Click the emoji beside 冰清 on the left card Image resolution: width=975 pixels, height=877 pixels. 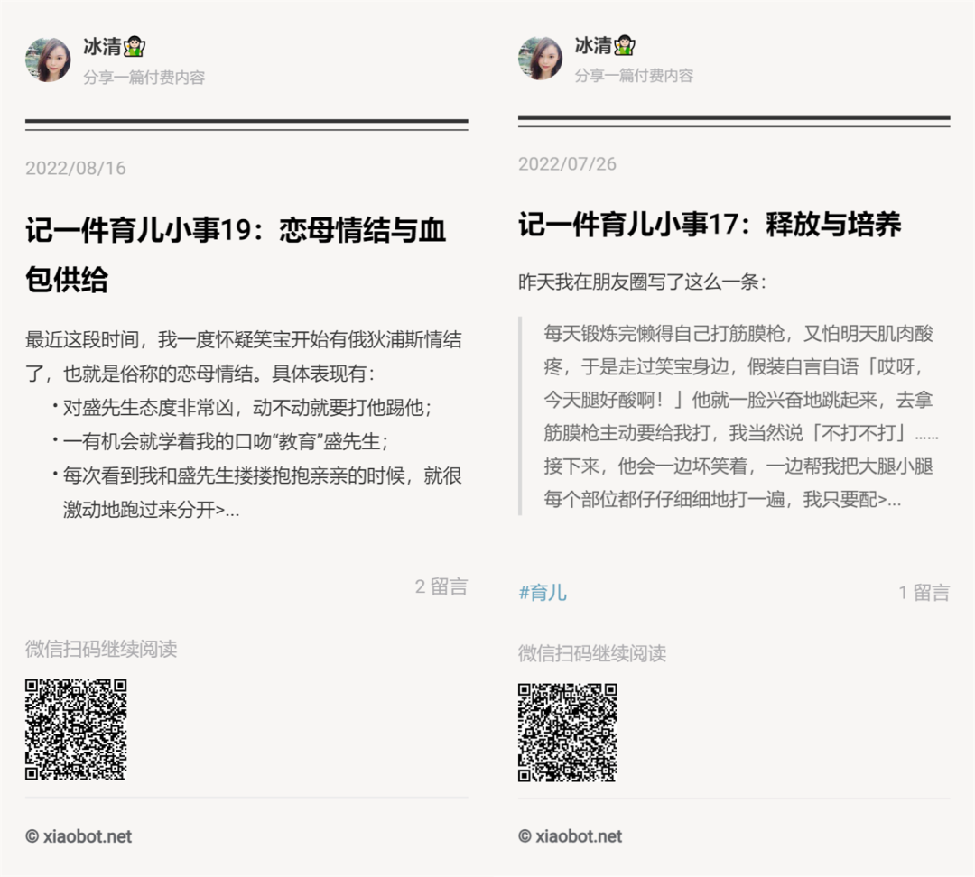tap(135, 47)
